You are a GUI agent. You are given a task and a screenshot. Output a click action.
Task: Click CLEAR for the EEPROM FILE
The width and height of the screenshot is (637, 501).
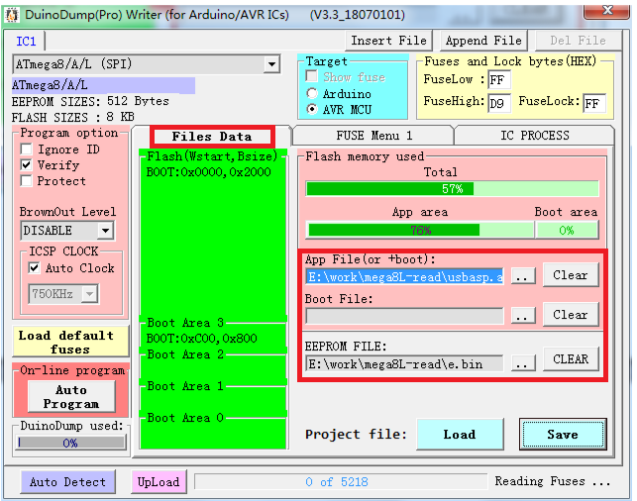click(571, 358)
